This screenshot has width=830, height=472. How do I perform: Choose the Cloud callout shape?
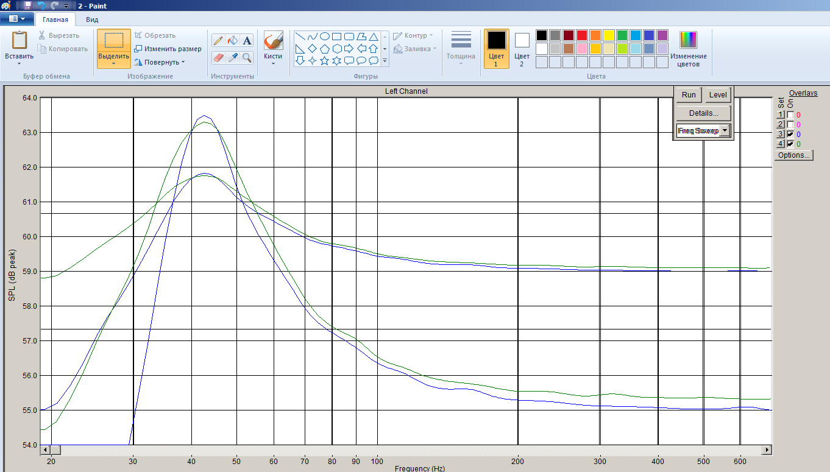pyautogui.click(x=373, y=61)
